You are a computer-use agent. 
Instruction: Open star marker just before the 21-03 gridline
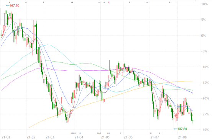click(44, 2)
